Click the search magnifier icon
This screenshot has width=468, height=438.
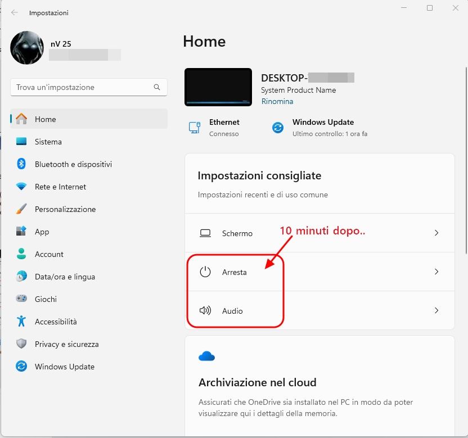157,87
